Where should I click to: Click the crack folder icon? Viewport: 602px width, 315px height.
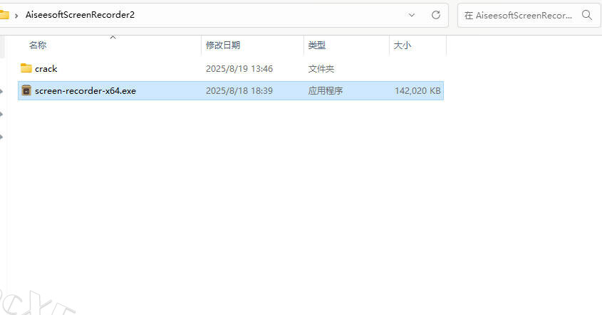click(x=26, y=69)
